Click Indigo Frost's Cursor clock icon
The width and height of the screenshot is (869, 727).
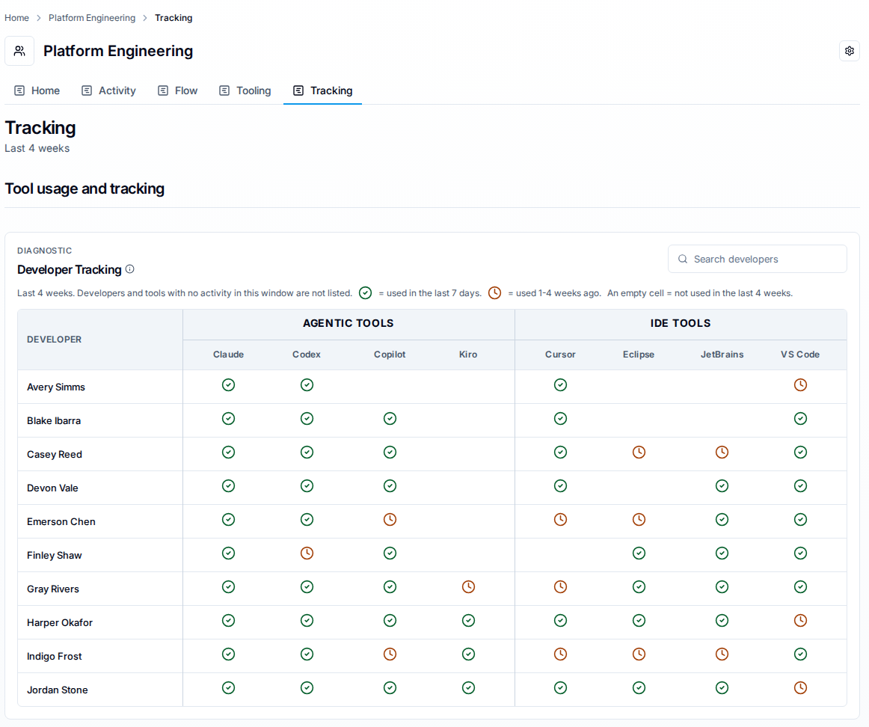click(x=560, y=654)
